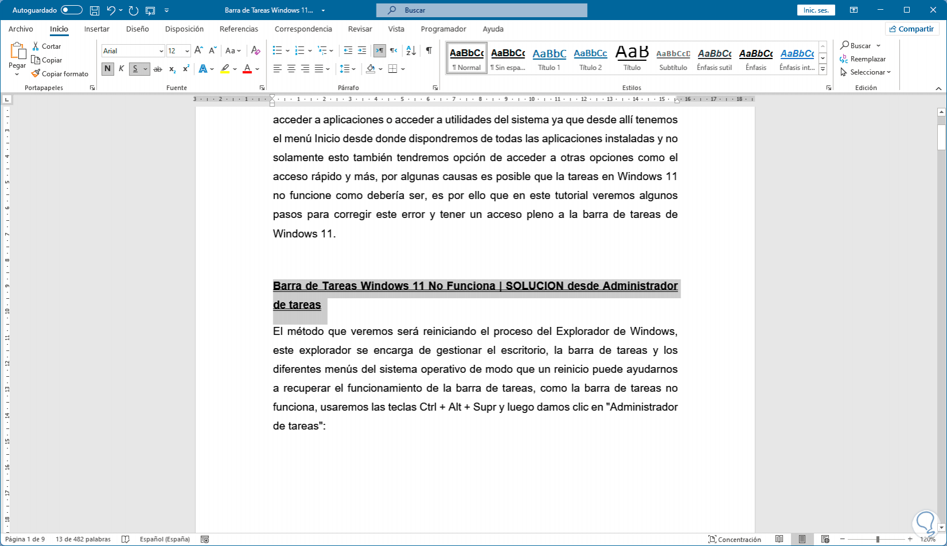Align text to the left
947x546 pixels.
[278, 69]
